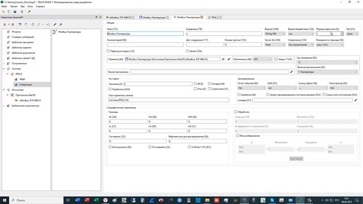Image resolution: width=363 pixels, height=204 pixels.
Task: Click the Task View icon in the taskbar
Action: (x=68, y=200)
